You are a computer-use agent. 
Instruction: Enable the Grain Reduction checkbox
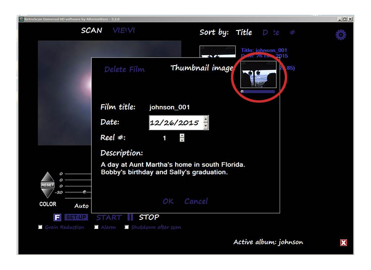coord(40,227)
